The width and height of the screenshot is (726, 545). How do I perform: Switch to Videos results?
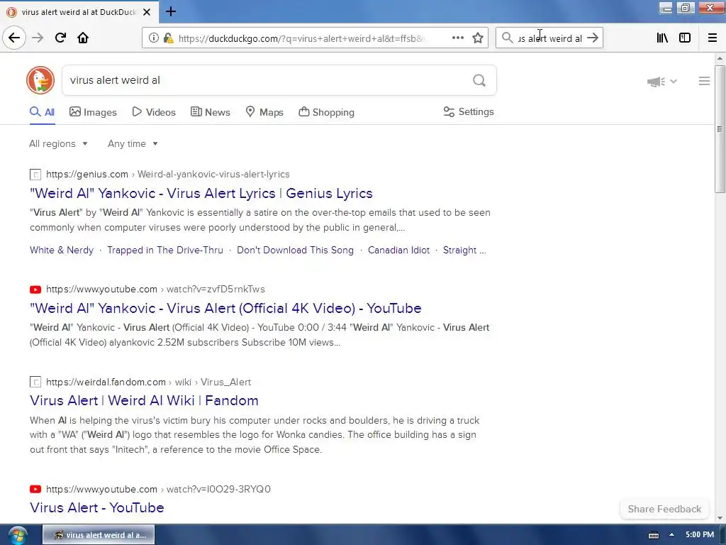coord(154,112)
